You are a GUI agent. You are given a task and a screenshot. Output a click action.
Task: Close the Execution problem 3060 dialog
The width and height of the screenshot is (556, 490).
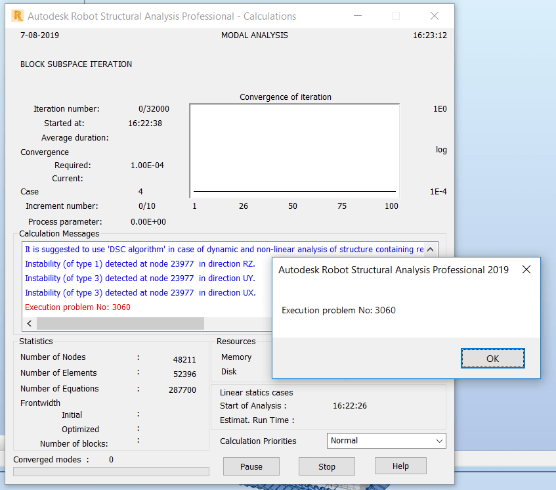point(526,270)
